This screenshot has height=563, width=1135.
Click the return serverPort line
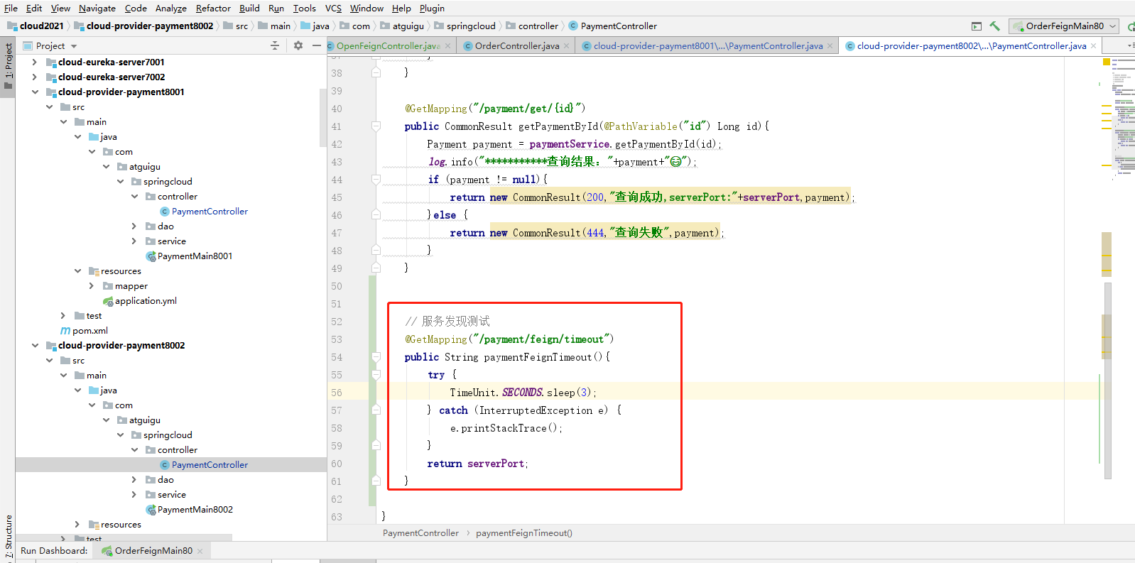pos(478,464)
